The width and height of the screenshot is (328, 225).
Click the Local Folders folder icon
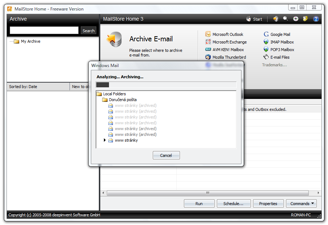(x=99, y=94)
